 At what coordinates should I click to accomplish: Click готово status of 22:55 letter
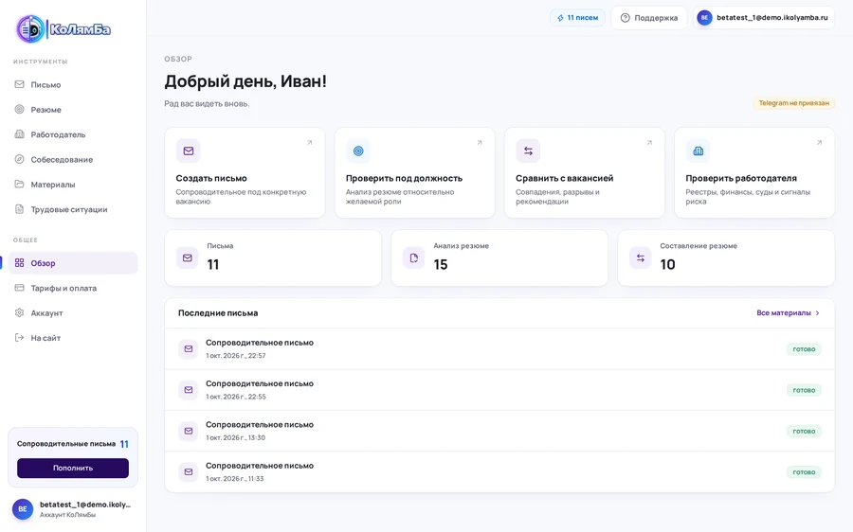(x=804, y=390)
